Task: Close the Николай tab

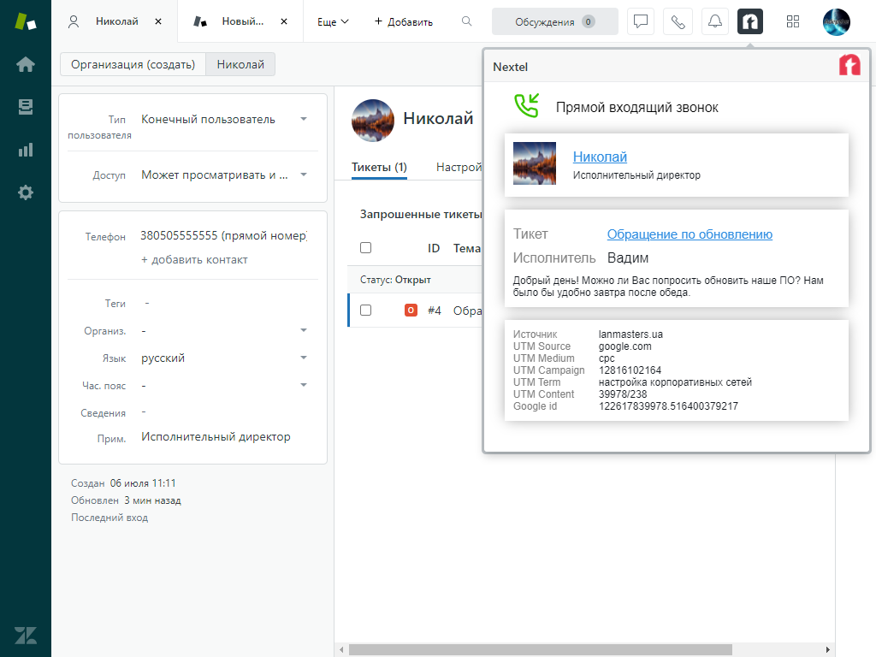Action: [x=158, y=21]
